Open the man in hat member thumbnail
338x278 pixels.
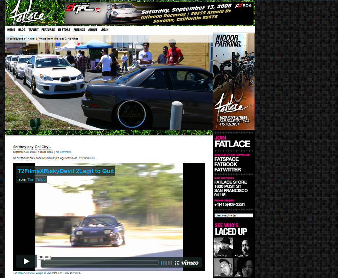pos(223,247)
